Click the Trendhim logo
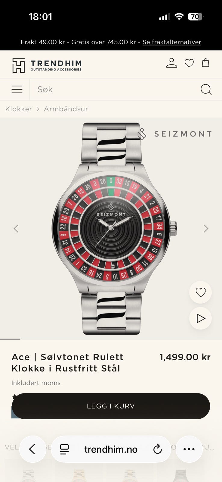This screenshot has width=222, height=482. tap(47, 65)
